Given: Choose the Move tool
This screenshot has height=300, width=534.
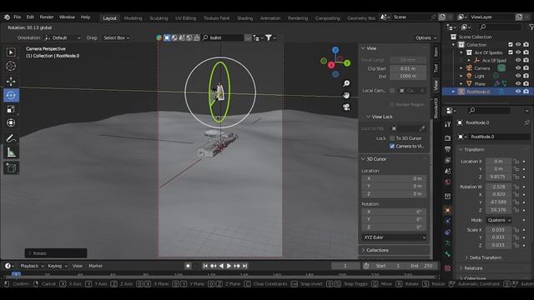Looking at the screenshot, I should tap(11, 82).
